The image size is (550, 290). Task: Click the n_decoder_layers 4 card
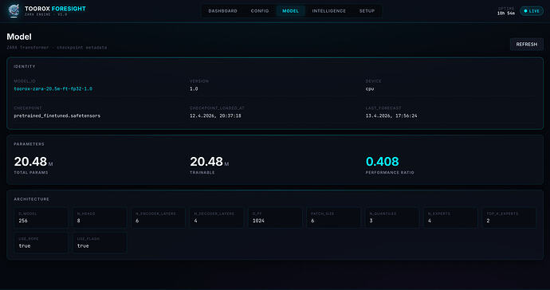[x=217, y=217]
